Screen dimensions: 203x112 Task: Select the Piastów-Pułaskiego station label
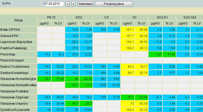18,48
